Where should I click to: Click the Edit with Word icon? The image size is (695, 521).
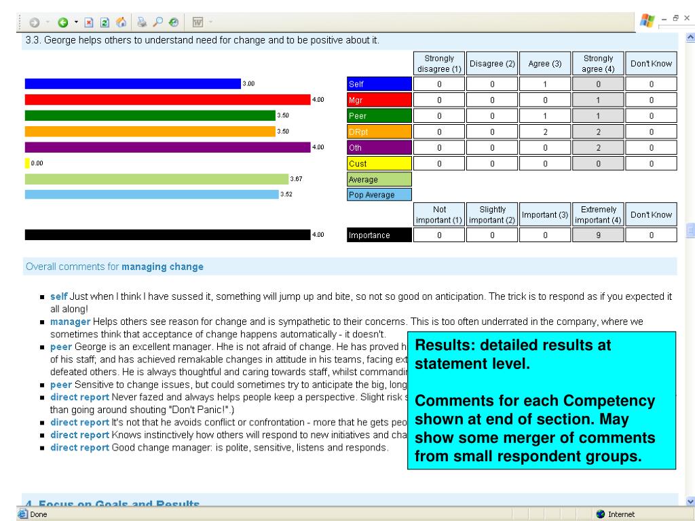coord(198,22)
